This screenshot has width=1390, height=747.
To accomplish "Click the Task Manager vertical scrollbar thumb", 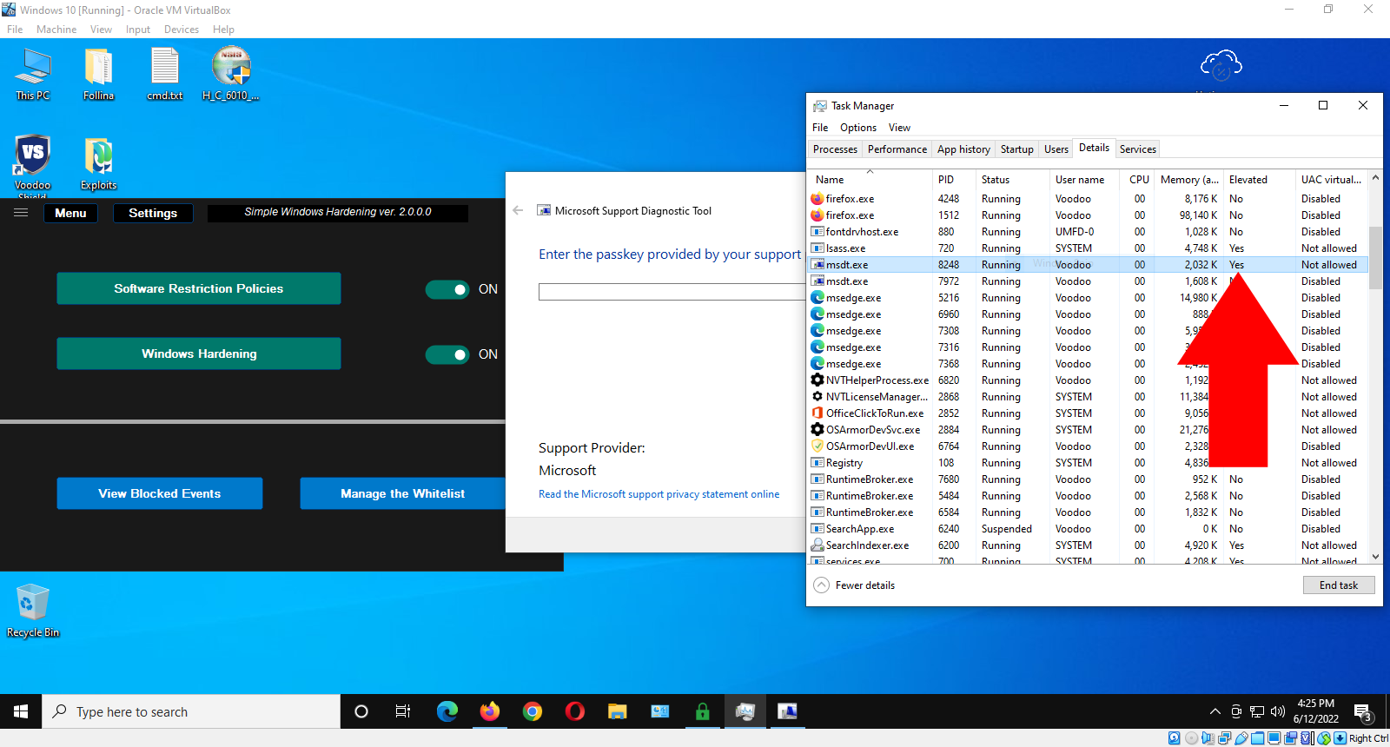I will click(x=1374, y=257).
